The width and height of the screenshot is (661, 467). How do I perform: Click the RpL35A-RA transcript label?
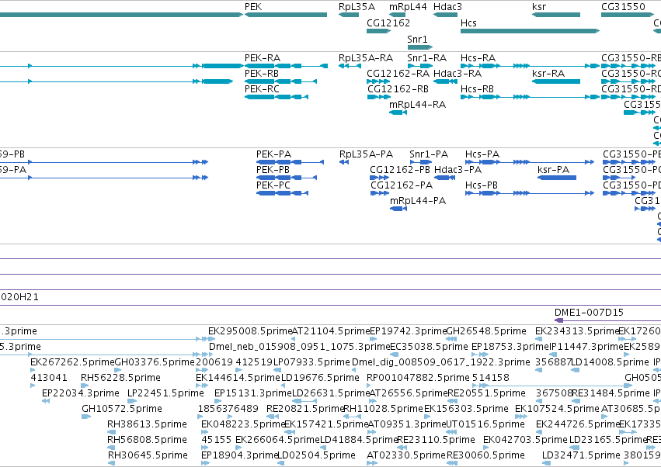[x=366, y=57]
